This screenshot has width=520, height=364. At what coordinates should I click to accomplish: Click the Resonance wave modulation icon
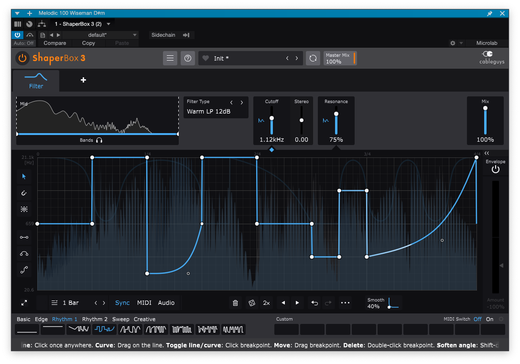pos(325,120)
